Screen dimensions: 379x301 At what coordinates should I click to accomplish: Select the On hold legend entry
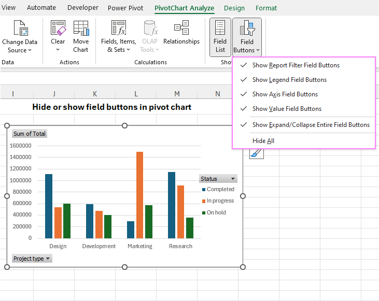pyautogui.click(x=214, y=212)
